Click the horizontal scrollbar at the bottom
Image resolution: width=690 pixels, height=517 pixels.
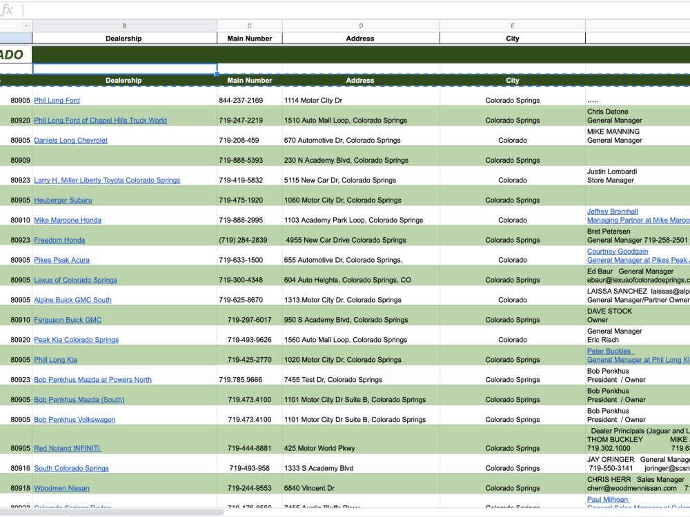[112, 512]
